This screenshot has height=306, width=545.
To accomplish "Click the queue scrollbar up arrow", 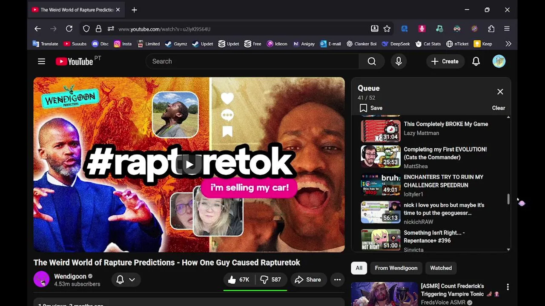I will [508, 117].
